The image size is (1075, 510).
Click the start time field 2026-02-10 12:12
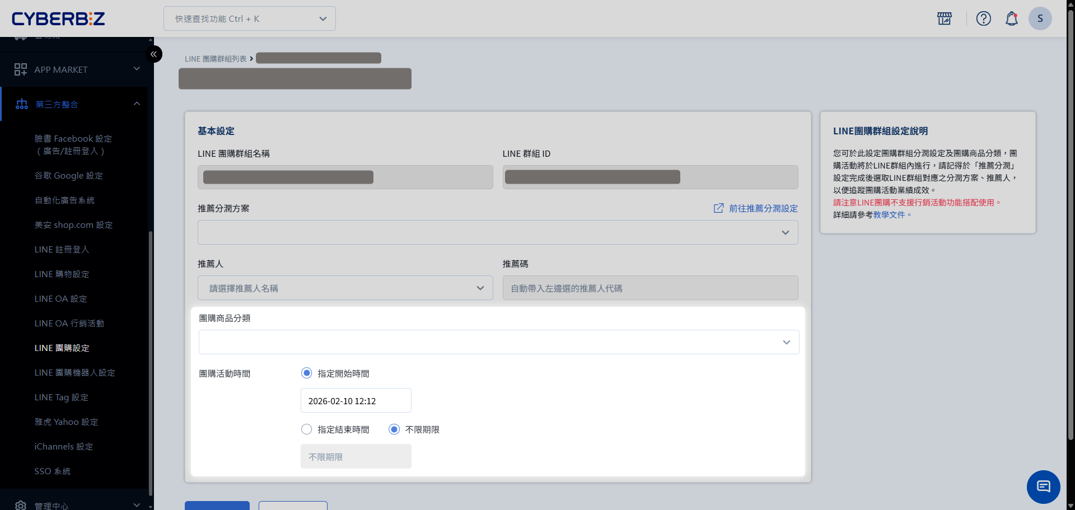click(x=356, y=401)
